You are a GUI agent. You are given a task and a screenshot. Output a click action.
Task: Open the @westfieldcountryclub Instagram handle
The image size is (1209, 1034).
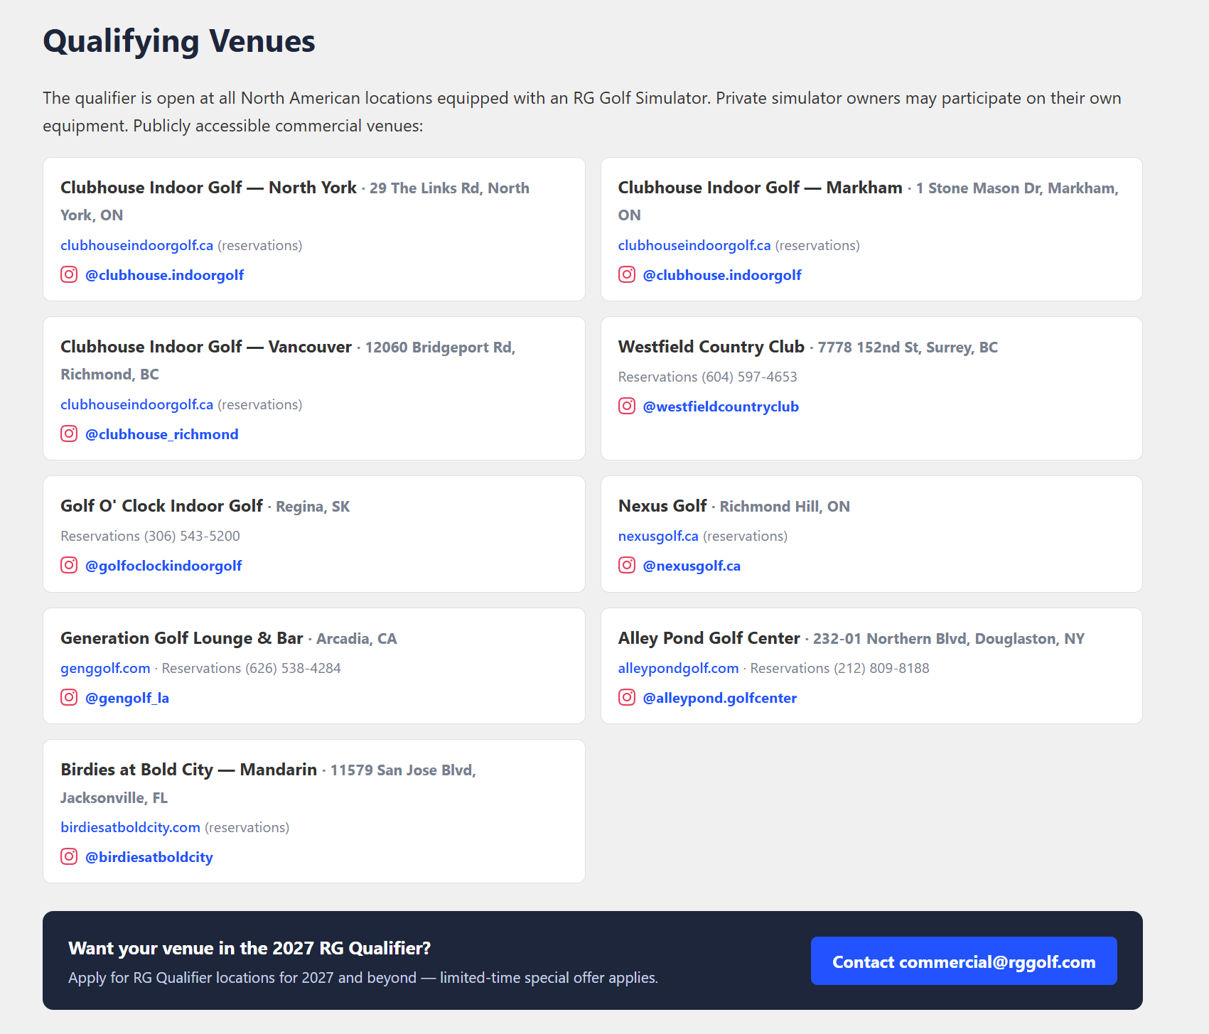pyautogui.click(x=721, y=406)
